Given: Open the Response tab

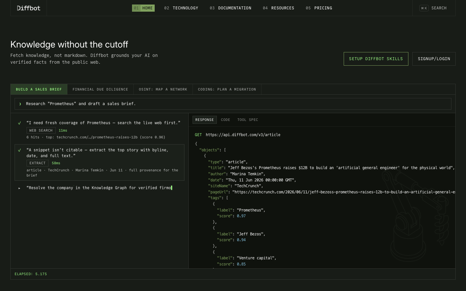Looking at the screenshot, I should (205, 120).
